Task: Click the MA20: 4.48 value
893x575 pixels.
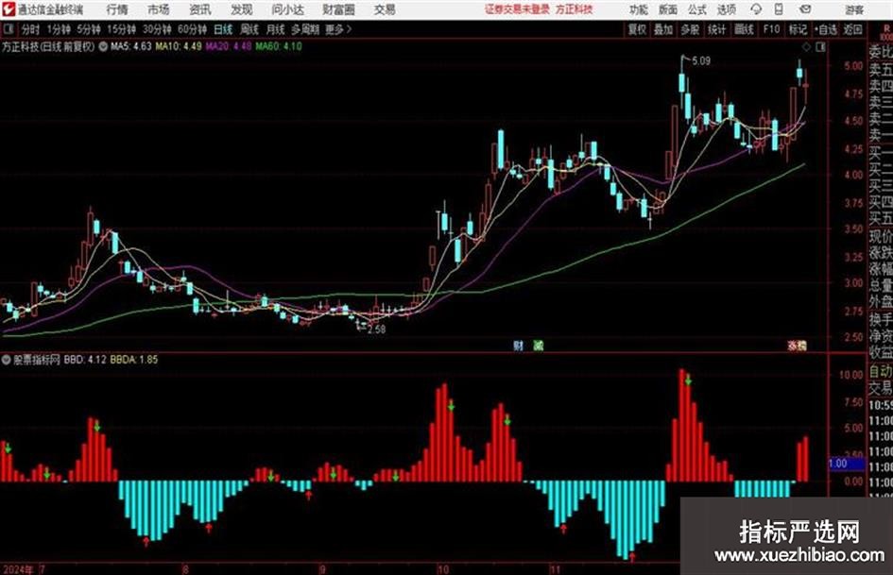Action: click(229, 46)
